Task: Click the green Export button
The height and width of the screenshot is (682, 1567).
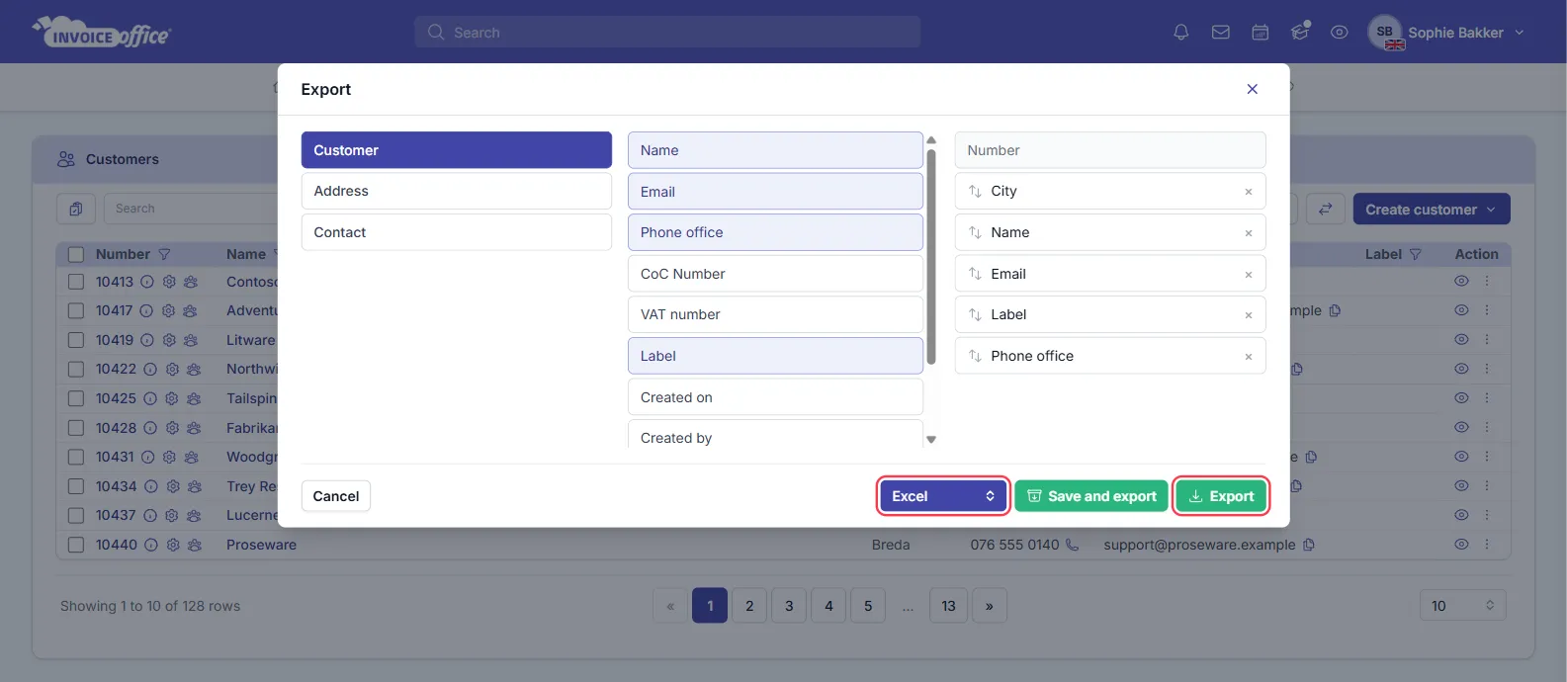Action: click(x=1221, y=496)
